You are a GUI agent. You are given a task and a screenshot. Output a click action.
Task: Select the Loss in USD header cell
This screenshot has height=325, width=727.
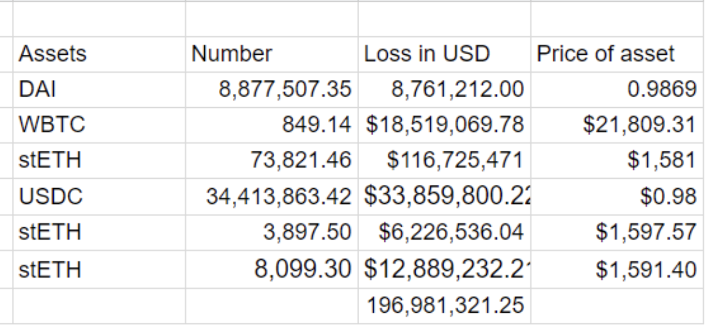pyautogui.click(x=444, y=54)
